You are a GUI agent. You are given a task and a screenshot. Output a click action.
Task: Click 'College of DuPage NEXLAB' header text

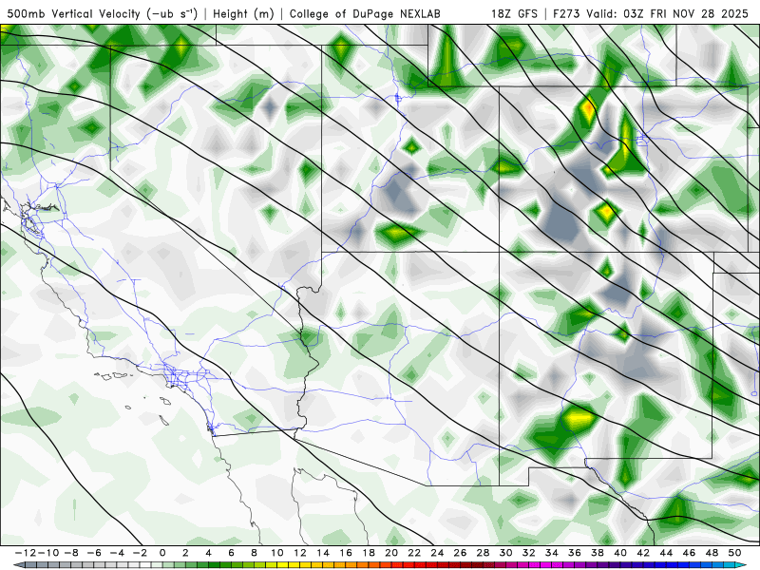point(365,14)
